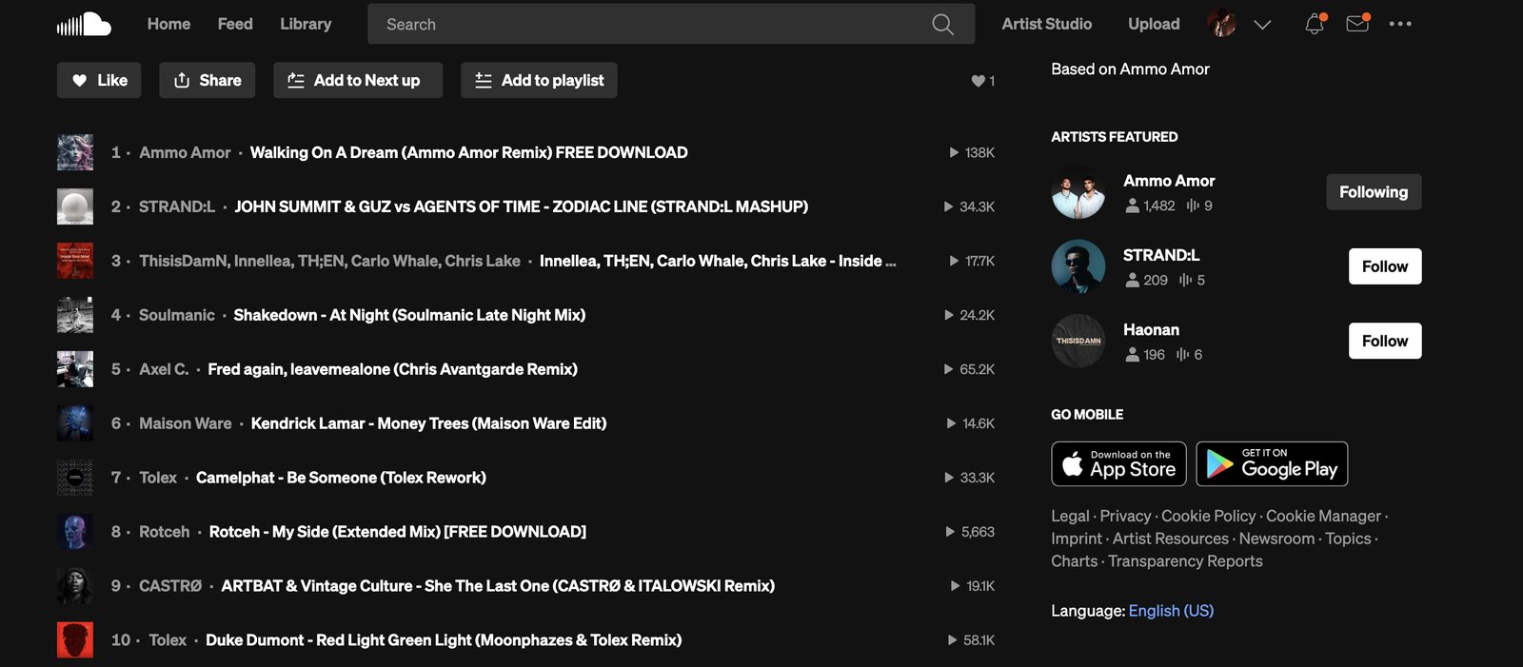
Task: Select Camelphat - Be Someone (Tolex Rework)
Action: 341,478
